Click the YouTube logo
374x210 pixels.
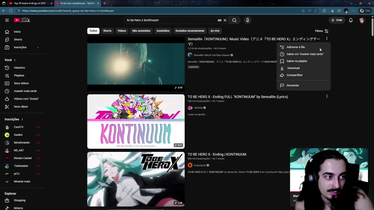pyautogui.click(x=22, y=20)
